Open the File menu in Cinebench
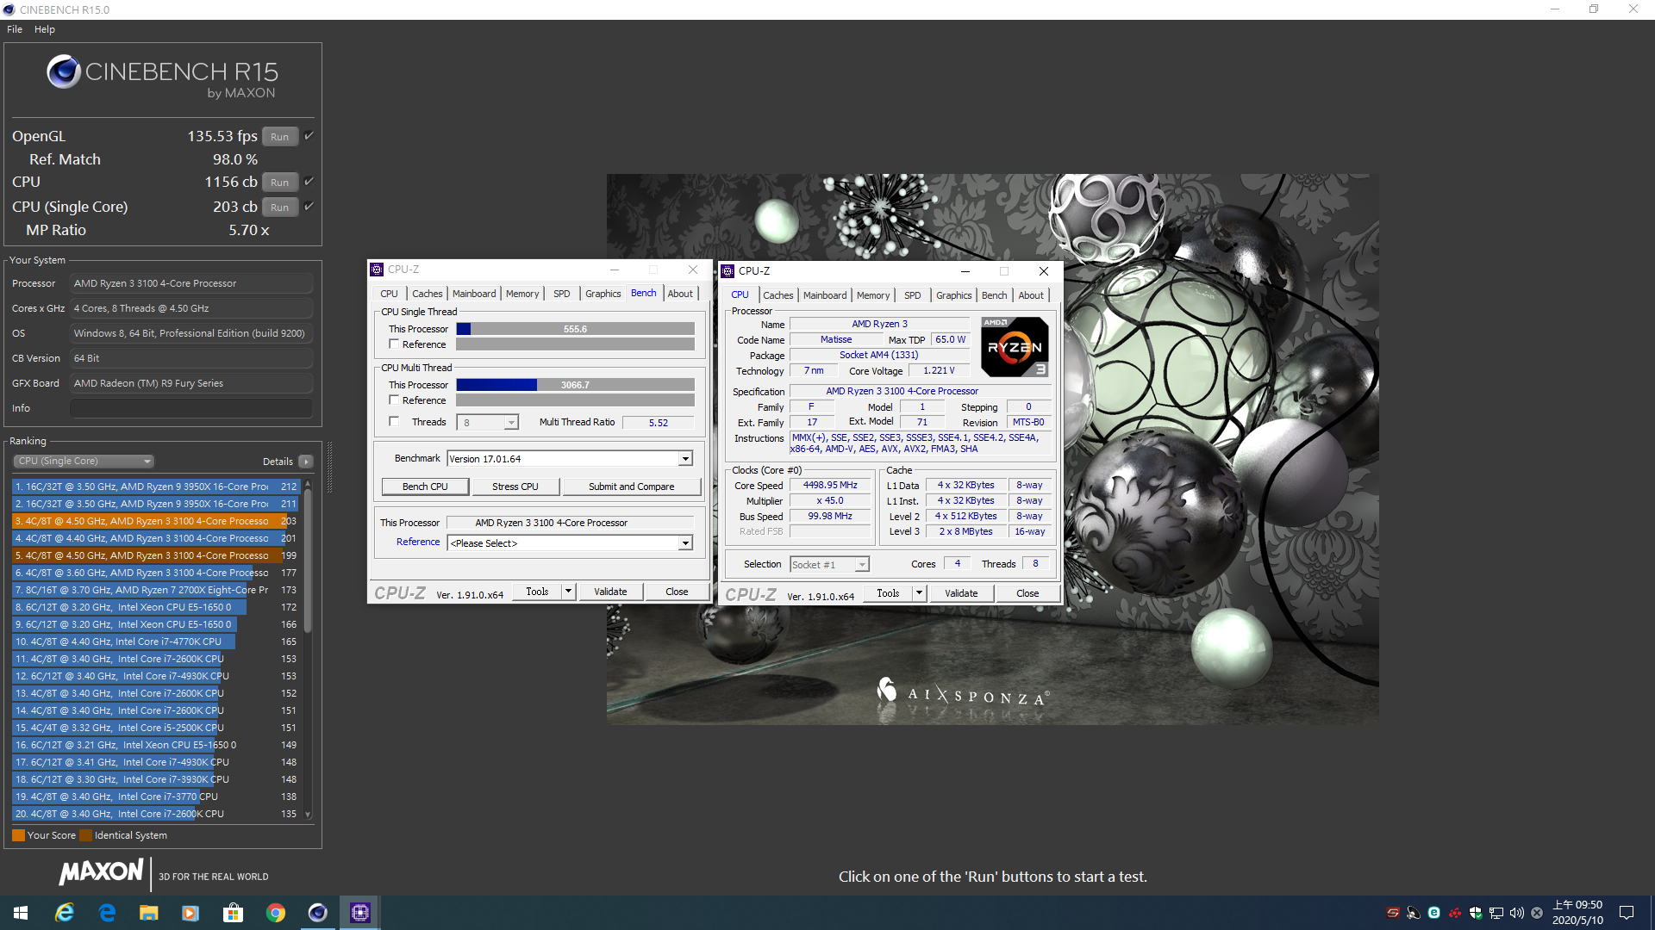The width and height of the screenshot is (1655, 930). pos(15,29)
